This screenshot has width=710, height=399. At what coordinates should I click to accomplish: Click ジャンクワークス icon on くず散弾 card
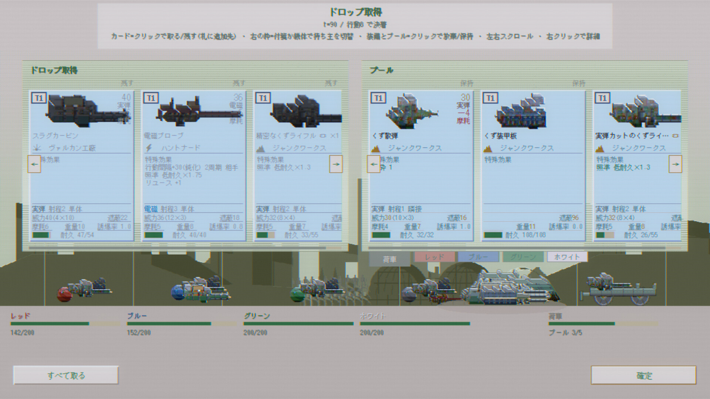coord(376,149)
